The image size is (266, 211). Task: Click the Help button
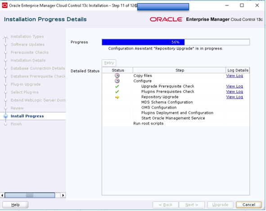15,205
